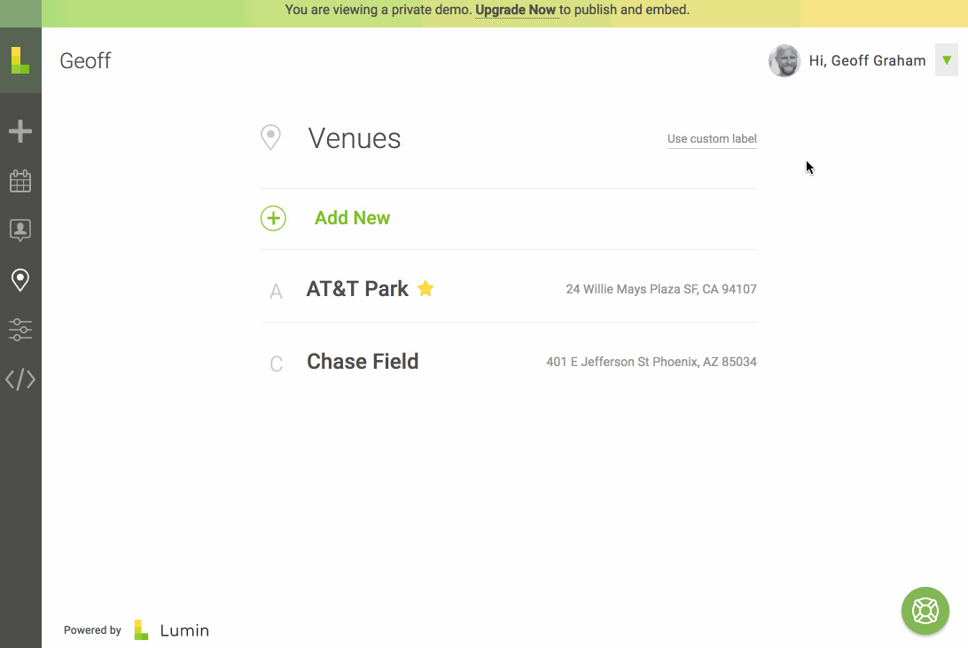Expand the user menu green arrow
This screenshot has height=648, width=968.
pos(947,60)
